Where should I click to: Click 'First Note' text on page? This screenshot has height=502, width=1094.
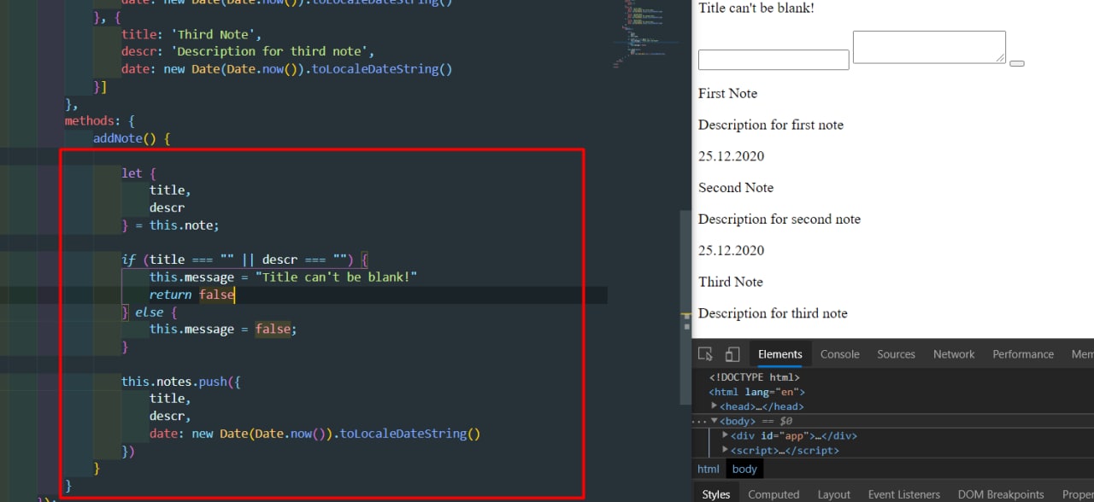click(727, 93)
